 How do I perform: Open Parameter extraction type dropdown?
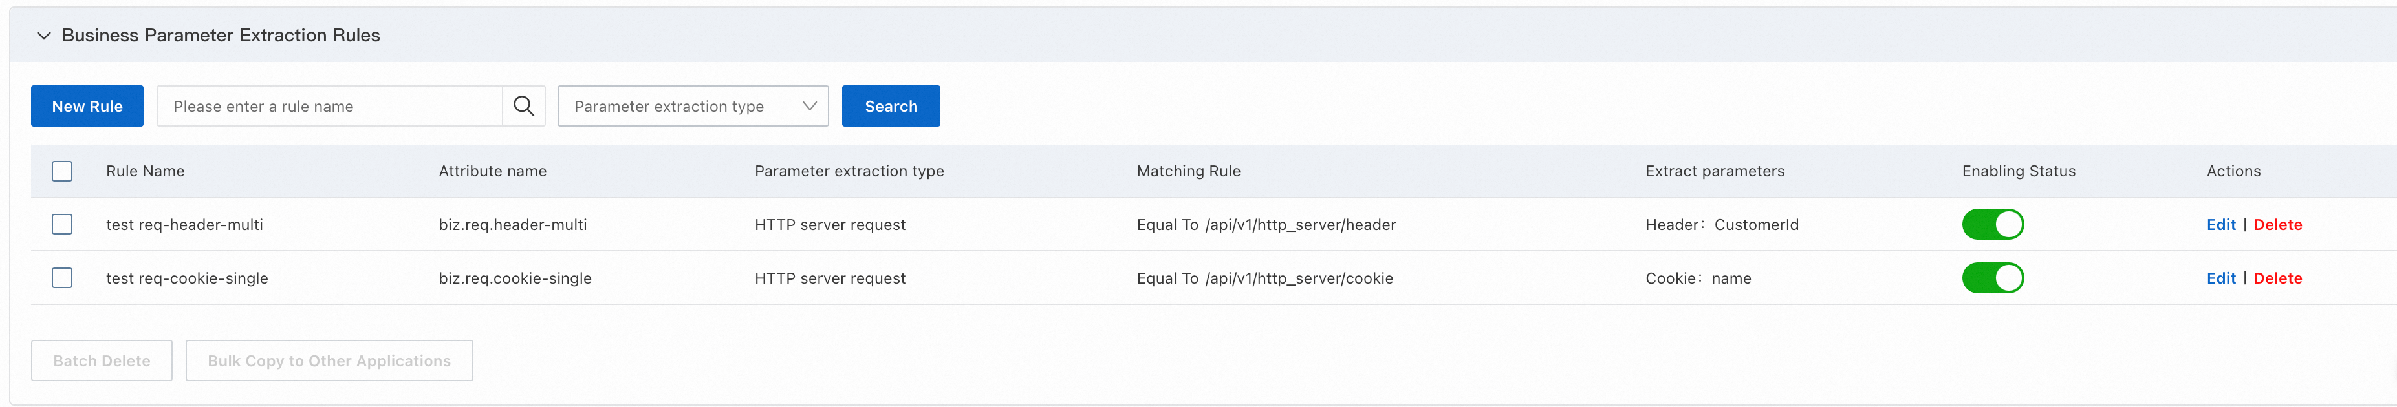pyautogui.click(x=692, y=106)
